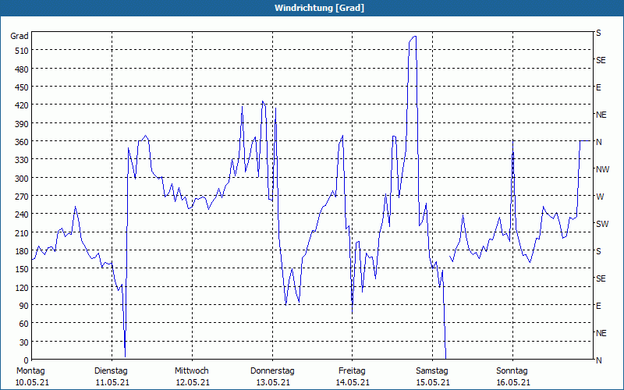This screenshot has height=390, width=624.
Task: Click the 'E' compass label on 90 gridline
Action: pyautogui.click(x=598, y=306)
